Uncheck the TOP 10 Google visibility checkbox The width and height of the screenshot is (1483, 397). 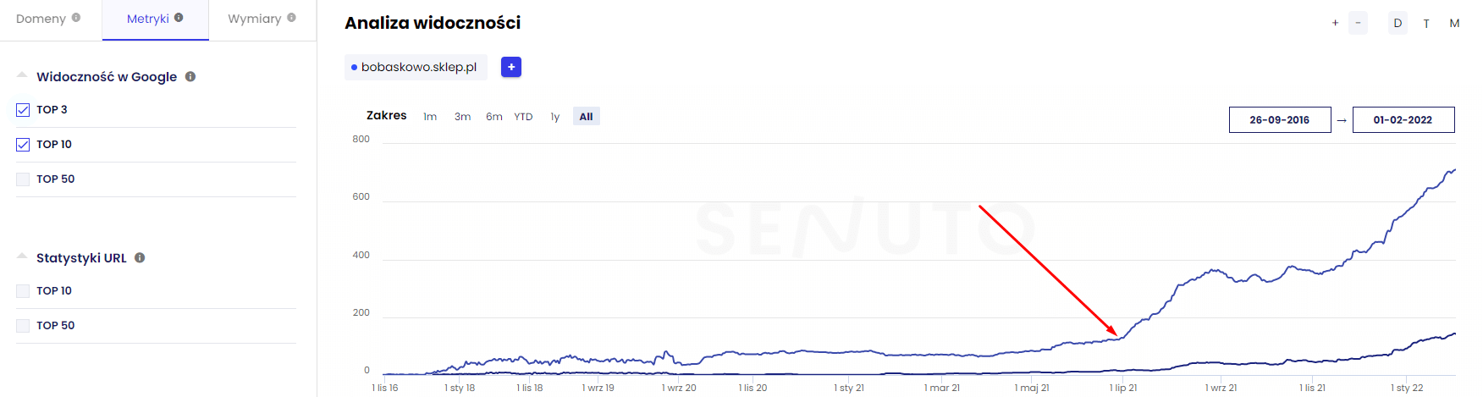click(x=23, y=145)
